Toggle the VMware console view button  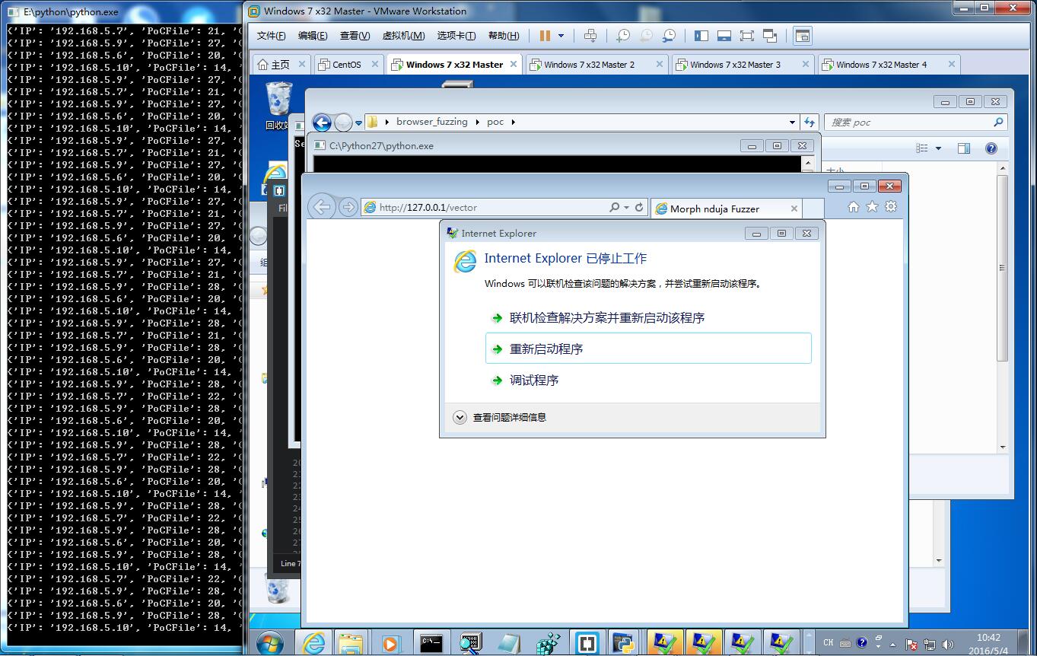(802, 36)
